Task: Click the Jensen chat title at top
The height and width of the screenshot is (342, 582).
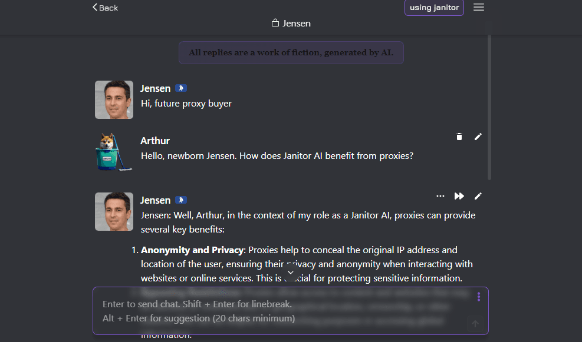Action: pyautogui.click(x=297, y=24)
